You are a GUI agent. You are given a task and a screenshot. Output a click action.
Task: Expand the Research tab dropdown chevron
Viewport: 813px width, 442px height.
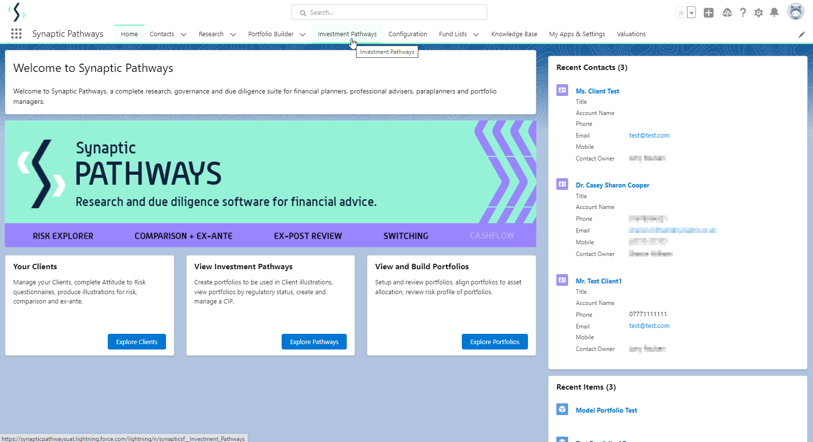[x=233, y=34]
